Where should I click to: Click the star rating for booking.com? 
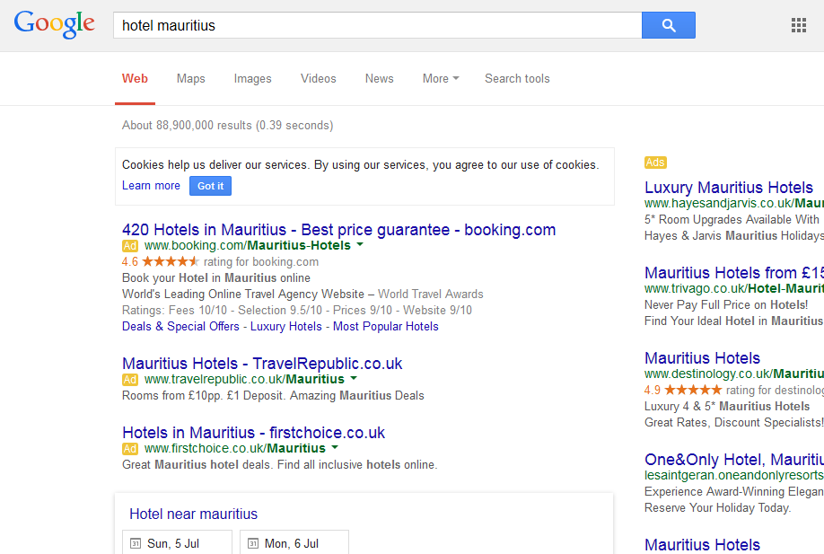point(171,261)
